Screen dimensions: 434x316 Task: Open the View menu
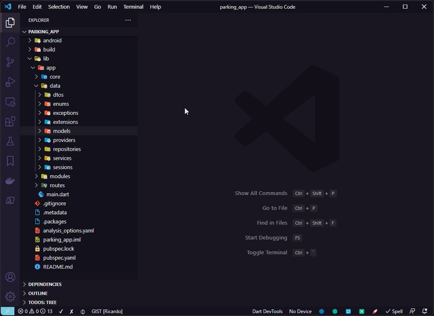click(82, 7)
